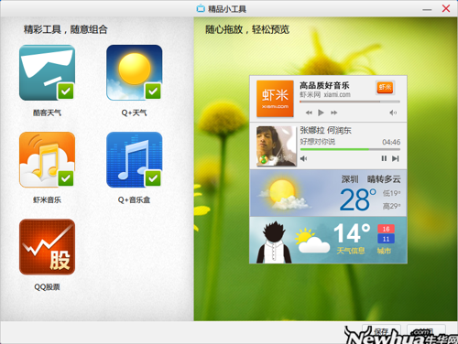Image resolution: width=458 pixels, height=344 pixels.
Task: Click the 04:46 song duration
Action: [391, 142]
